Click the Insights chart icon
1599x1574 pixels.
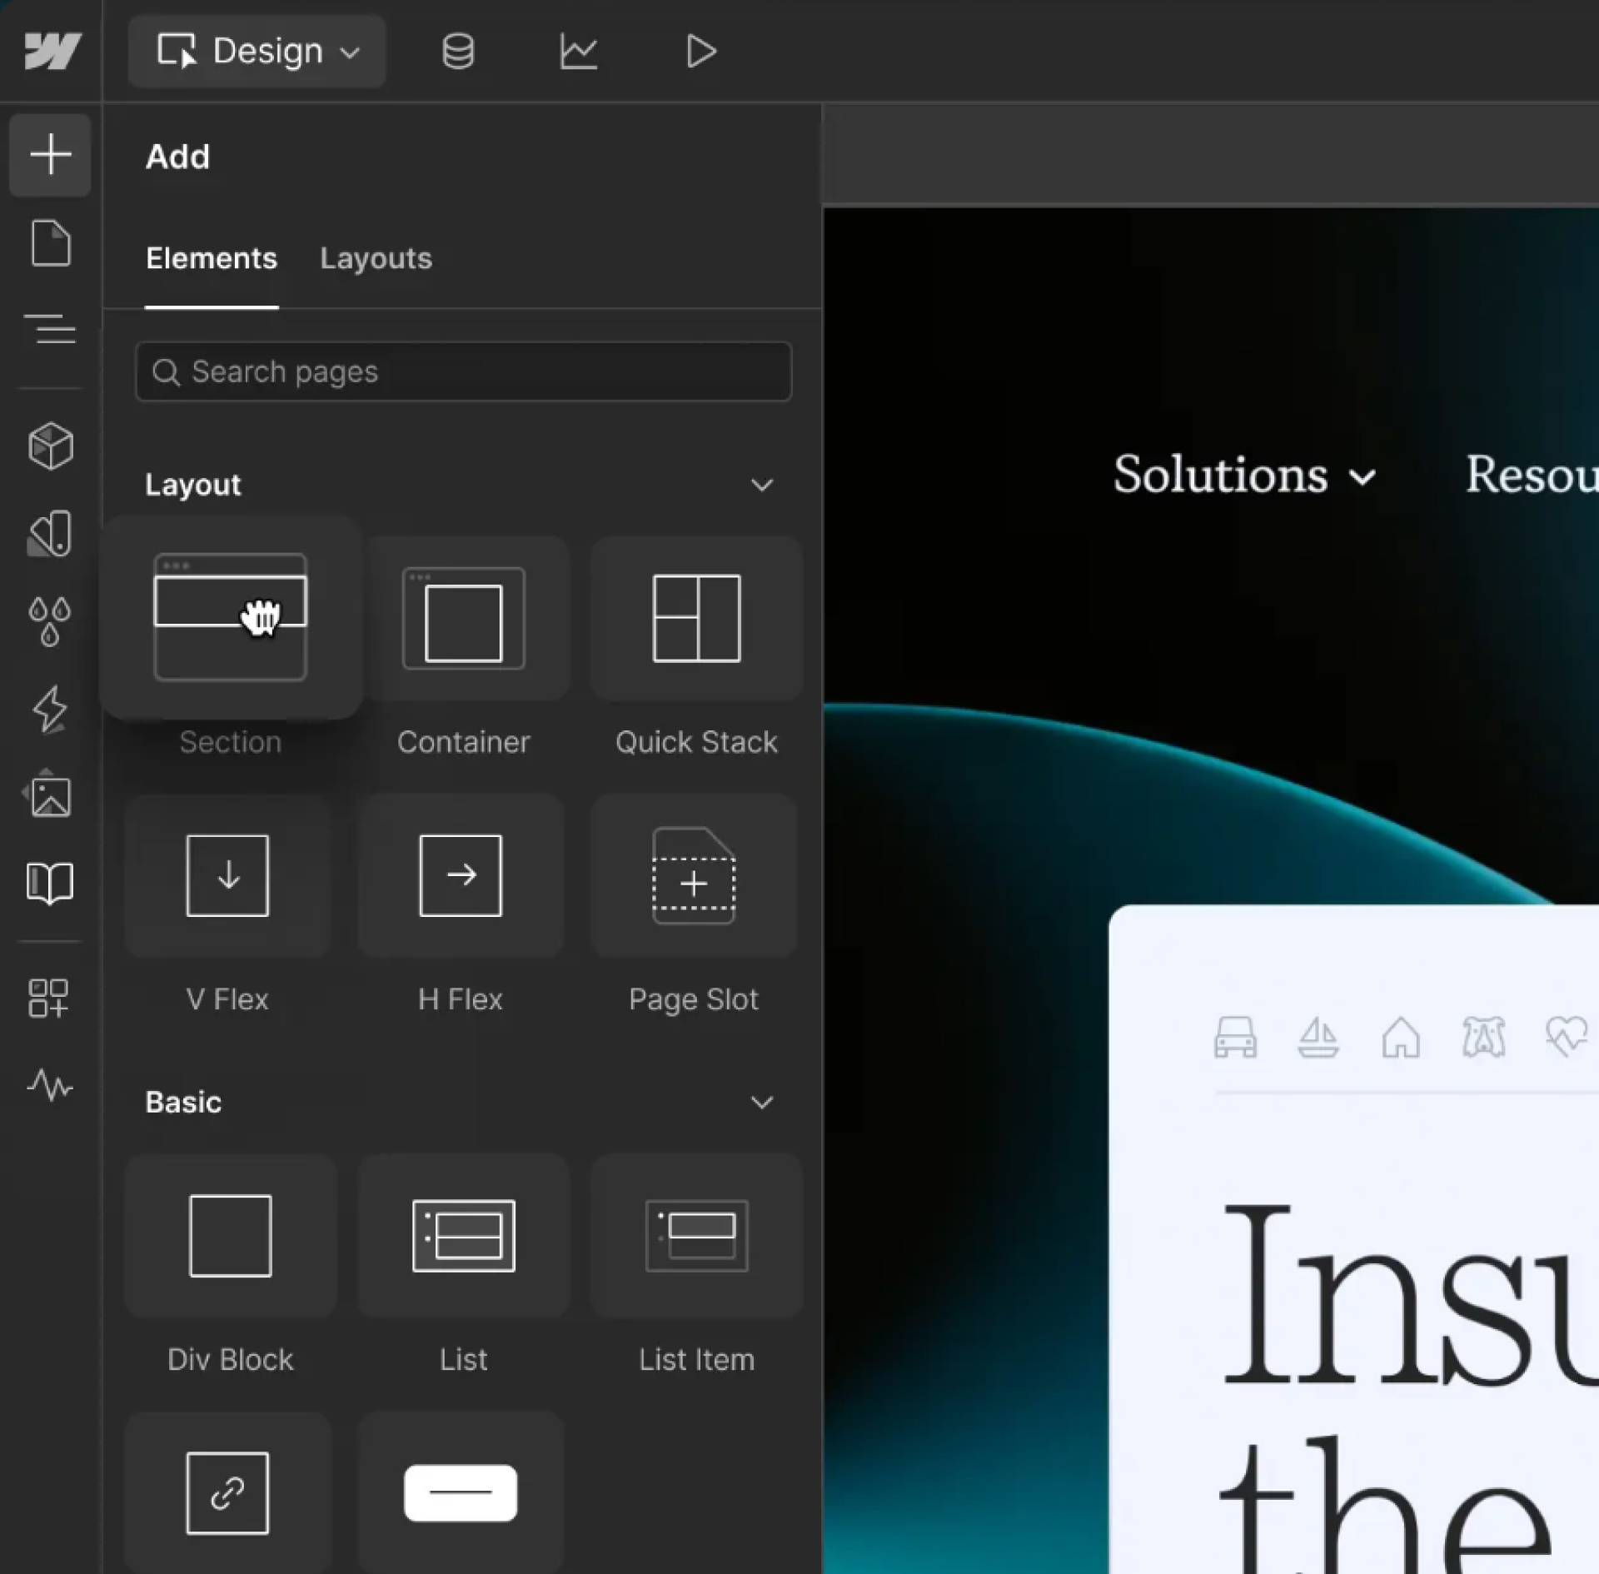pos(578,52)
